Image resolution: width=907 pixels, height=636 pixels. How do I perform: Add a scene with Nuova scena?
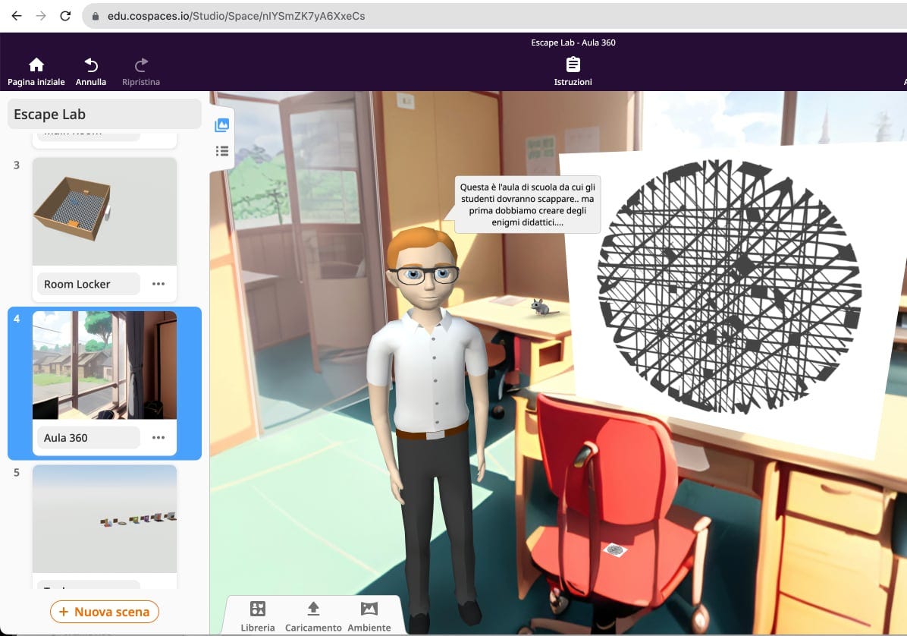point(105,612)
